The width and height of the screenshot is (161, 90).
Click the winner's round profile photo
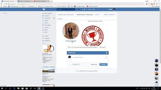(71, 31)
